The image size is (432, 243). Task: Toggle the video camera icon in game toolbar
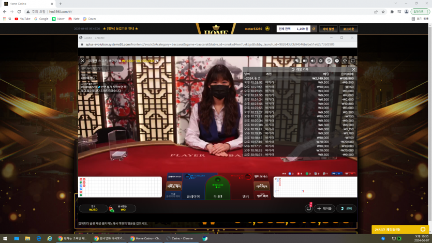[x=305, y=61]
